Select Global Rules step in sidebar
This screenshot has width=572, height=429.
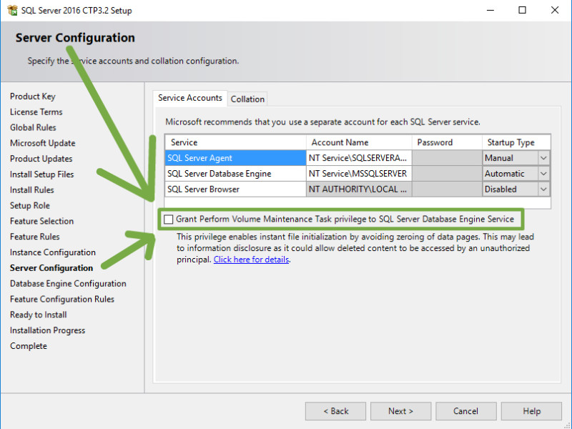pos(33,128)
